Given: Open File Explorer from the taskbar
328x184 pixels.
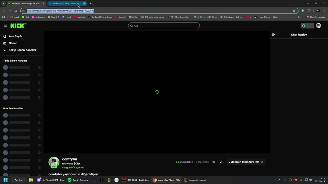Looking at the screenshot, I should click(31, 180).
